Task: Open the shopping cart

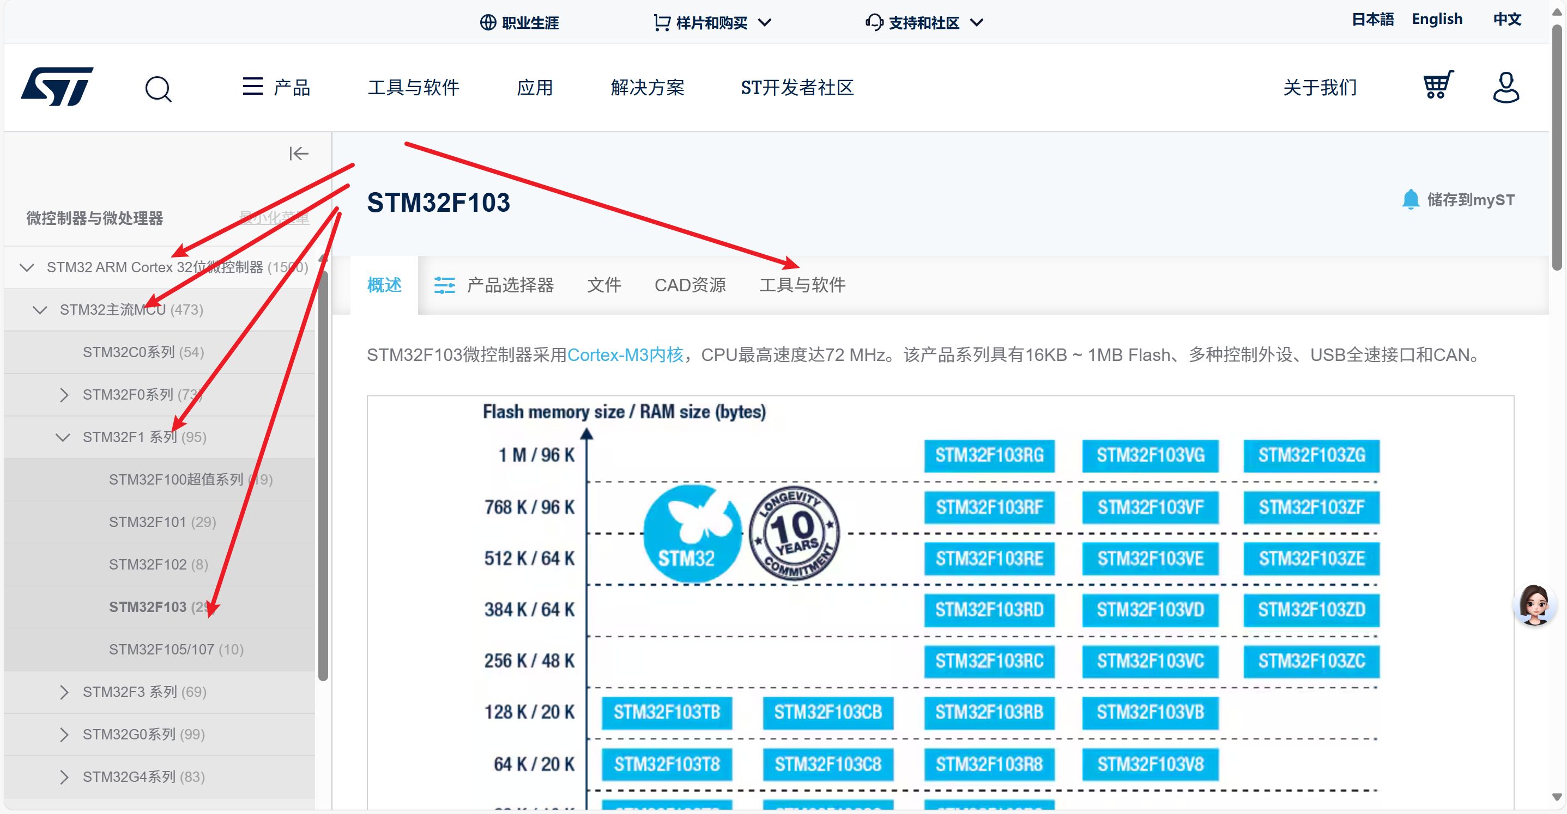Action: [1438, 85]
